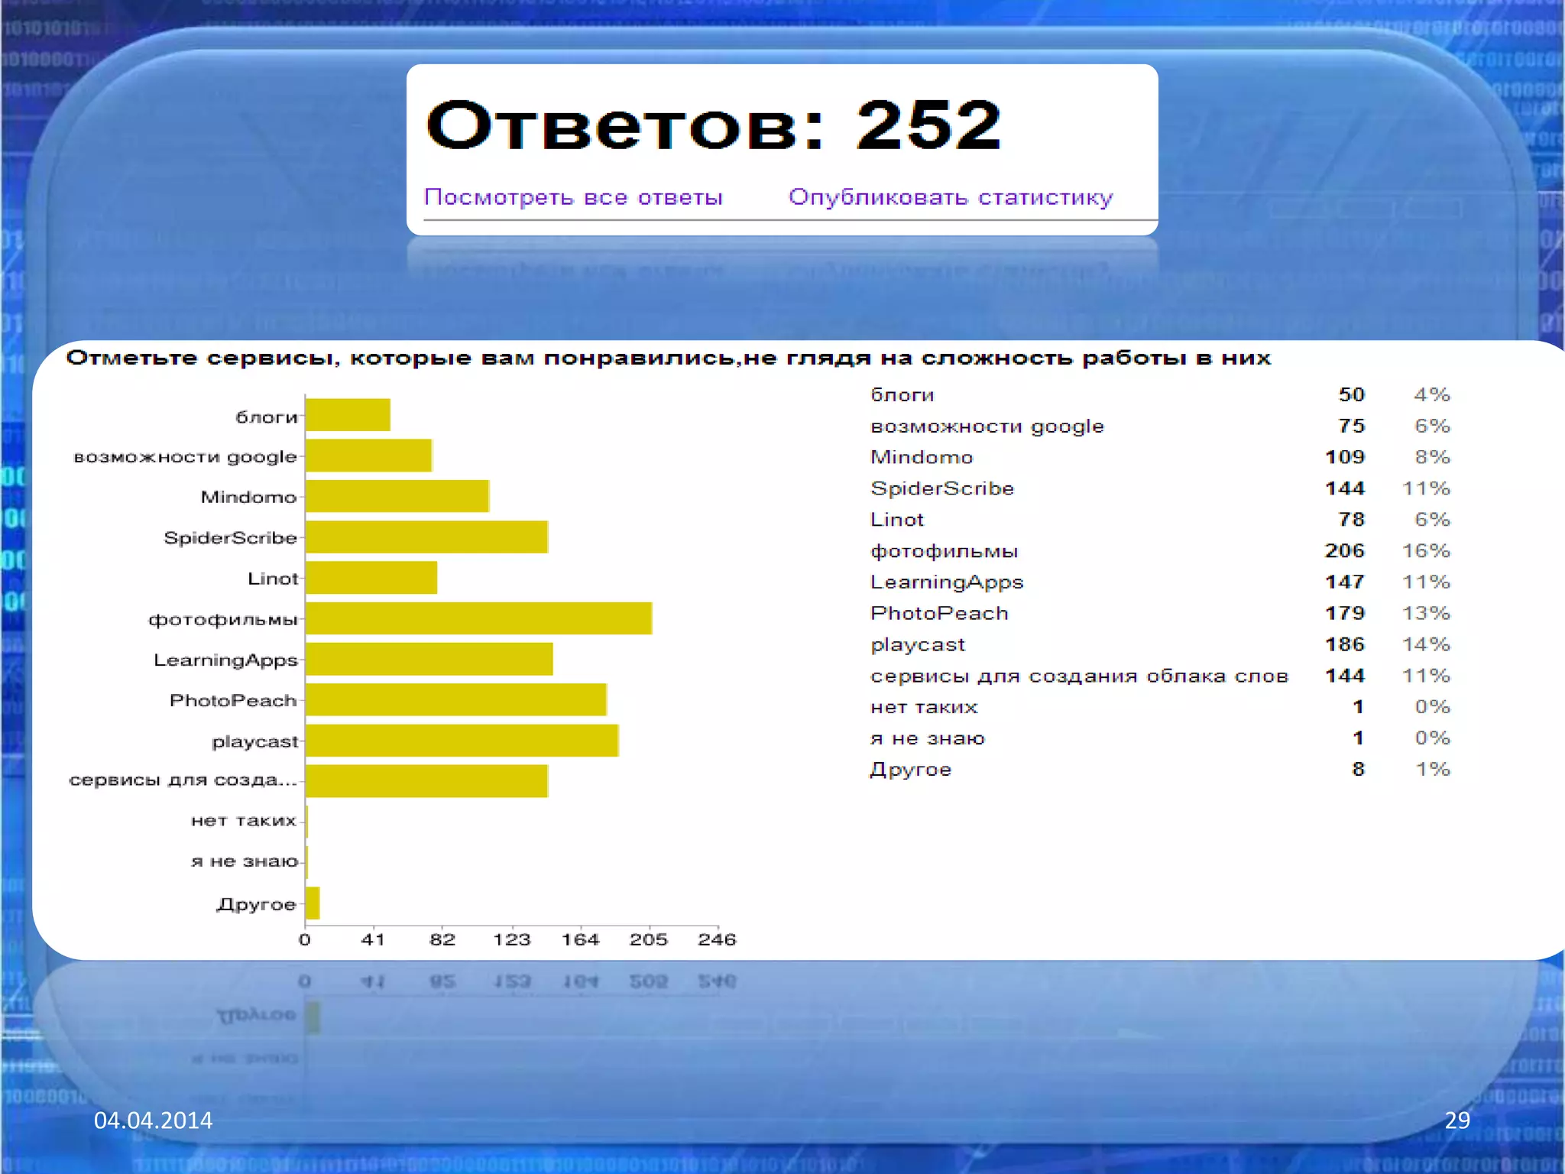Click the 'Linot' bar in the chart
The image size is (1565, 1174).
371,578
